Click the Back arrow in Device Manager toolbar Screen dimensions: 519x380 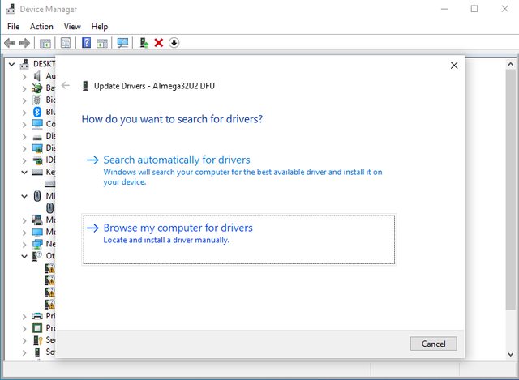pos(9,43)
